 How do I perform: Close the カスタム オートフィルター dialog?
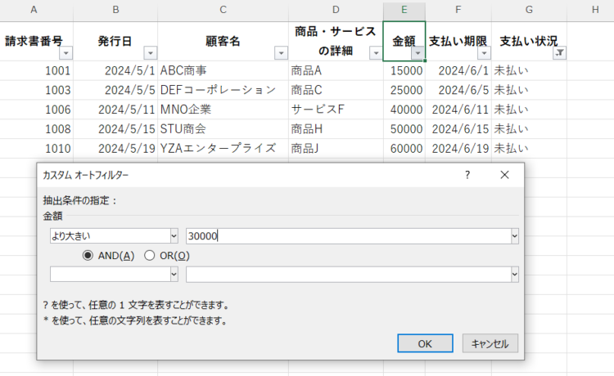click(x=505, y=175)
